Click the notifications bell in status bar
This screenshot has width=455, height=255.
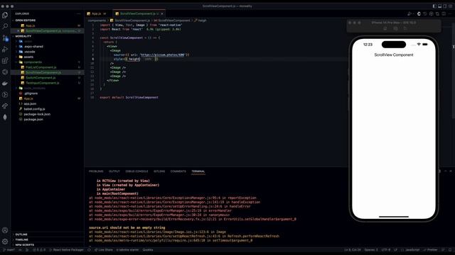coord(450,250)
